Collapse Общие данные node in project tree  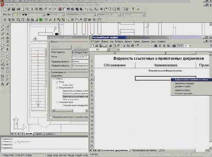pos(57,88)
